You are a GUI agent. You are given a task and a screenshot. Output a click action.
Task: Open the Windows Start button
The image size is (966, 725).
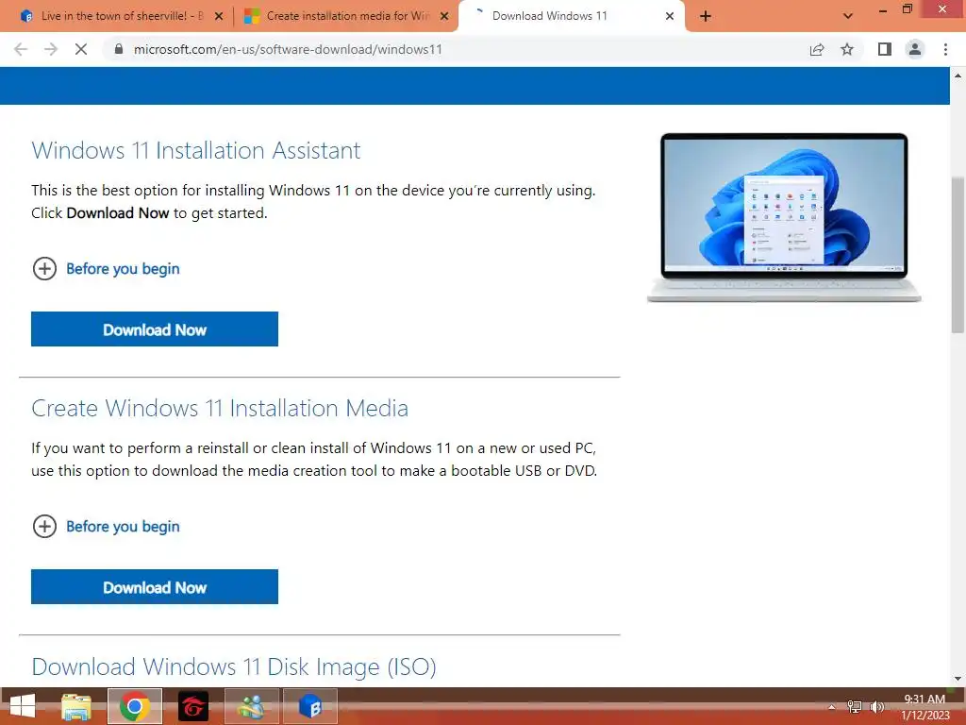point(23,706)
